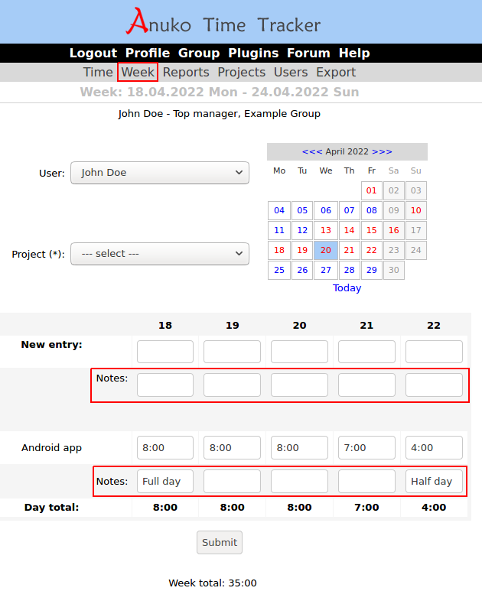
Task: Select April 12 in the calendar
Action: (x=302, y=230)
